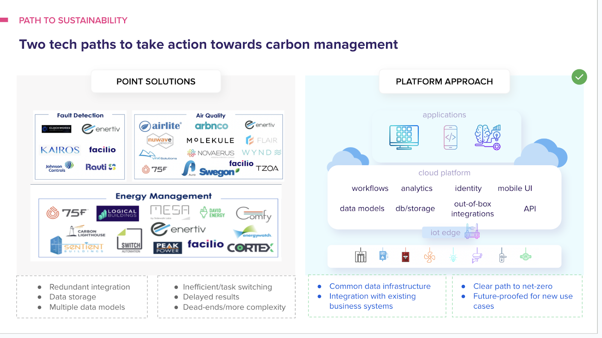The height and width of the screenshot is (338, 602).
Task: Select the red fire alarm device icon
Action: [x=406, y=255]
